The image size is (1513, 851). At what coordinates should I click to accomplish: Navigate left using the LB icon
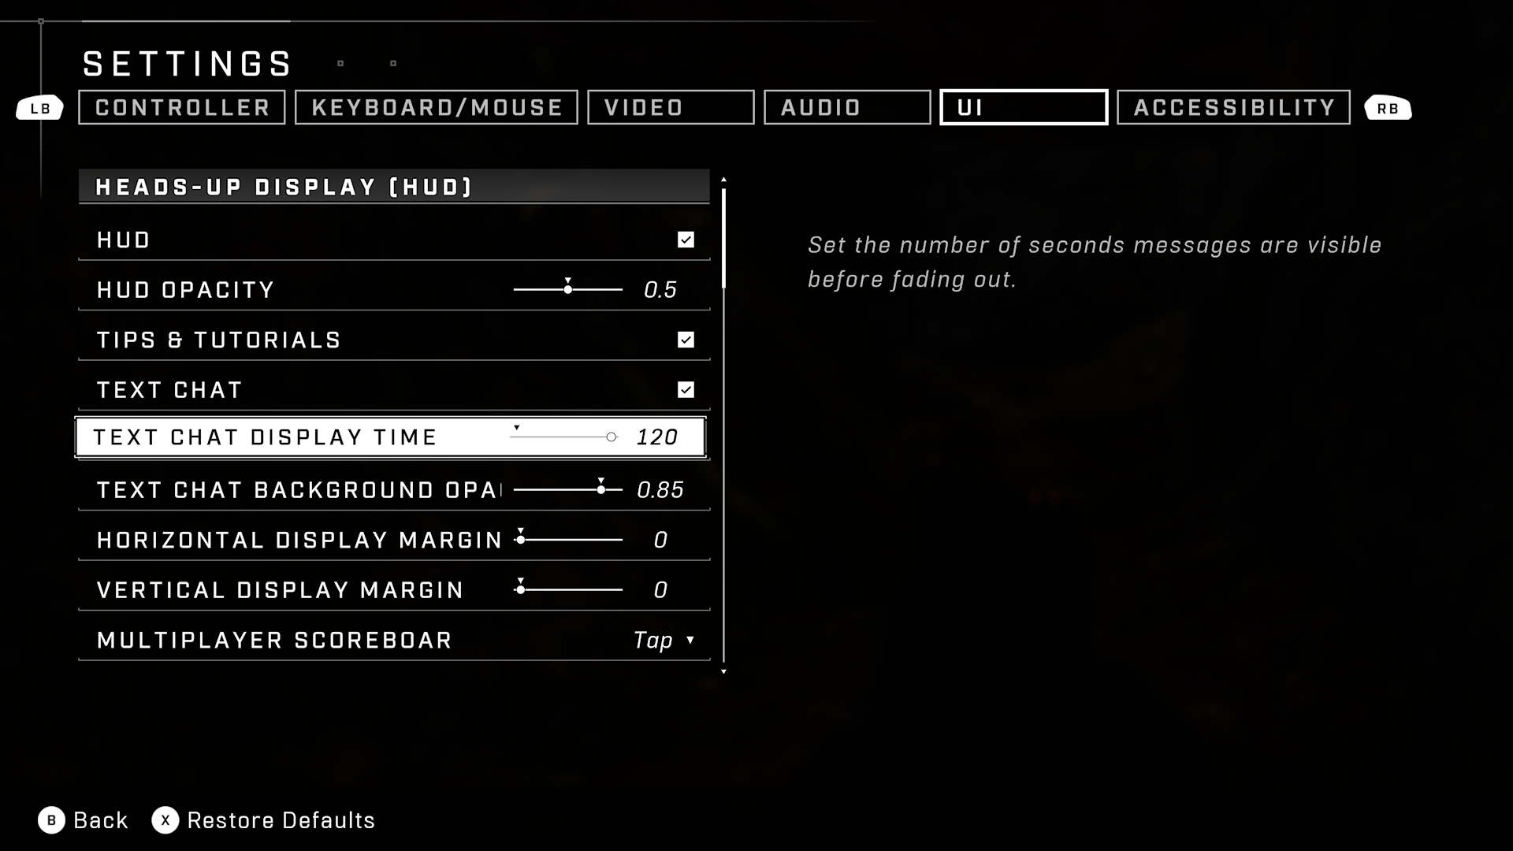[x=39, y=107]
